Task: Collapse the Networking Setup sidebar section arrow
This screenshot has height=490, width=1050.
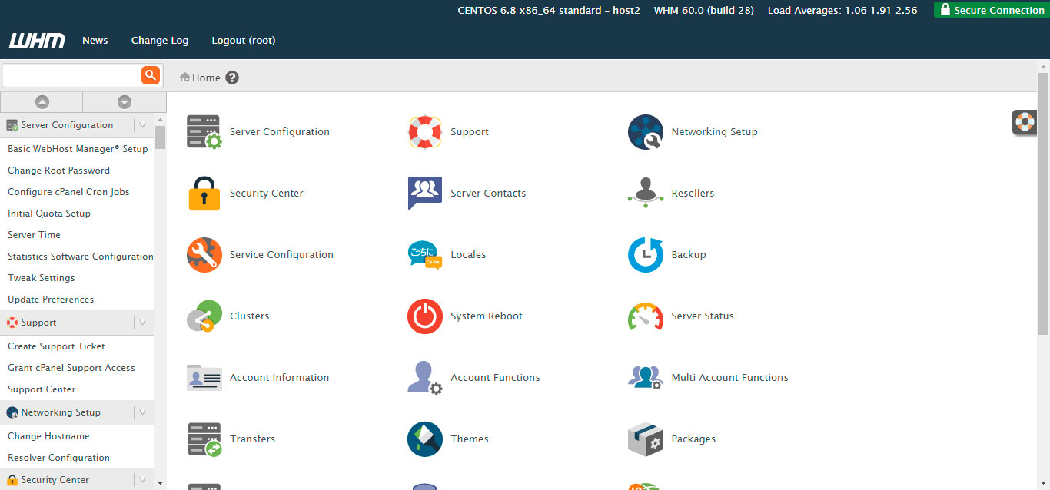Action: (142, 412)
